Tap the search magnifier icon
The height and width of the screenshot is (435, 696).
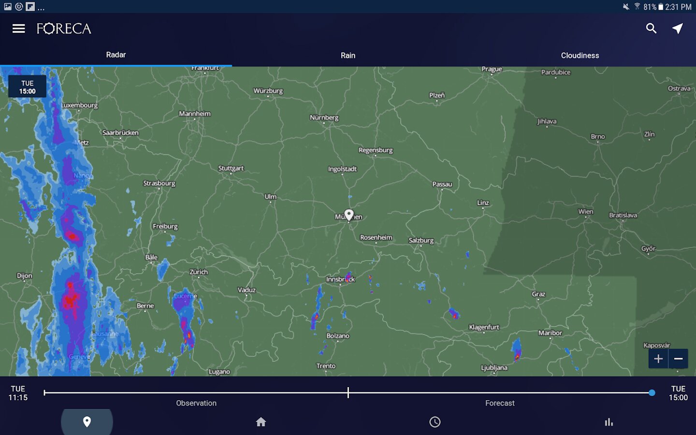(651, 29)
